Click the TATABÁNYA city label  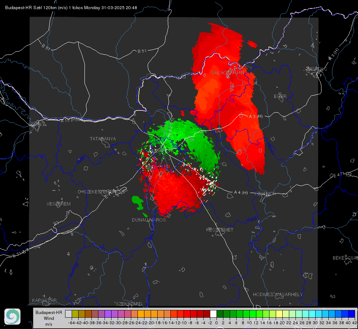click(103, 139)
